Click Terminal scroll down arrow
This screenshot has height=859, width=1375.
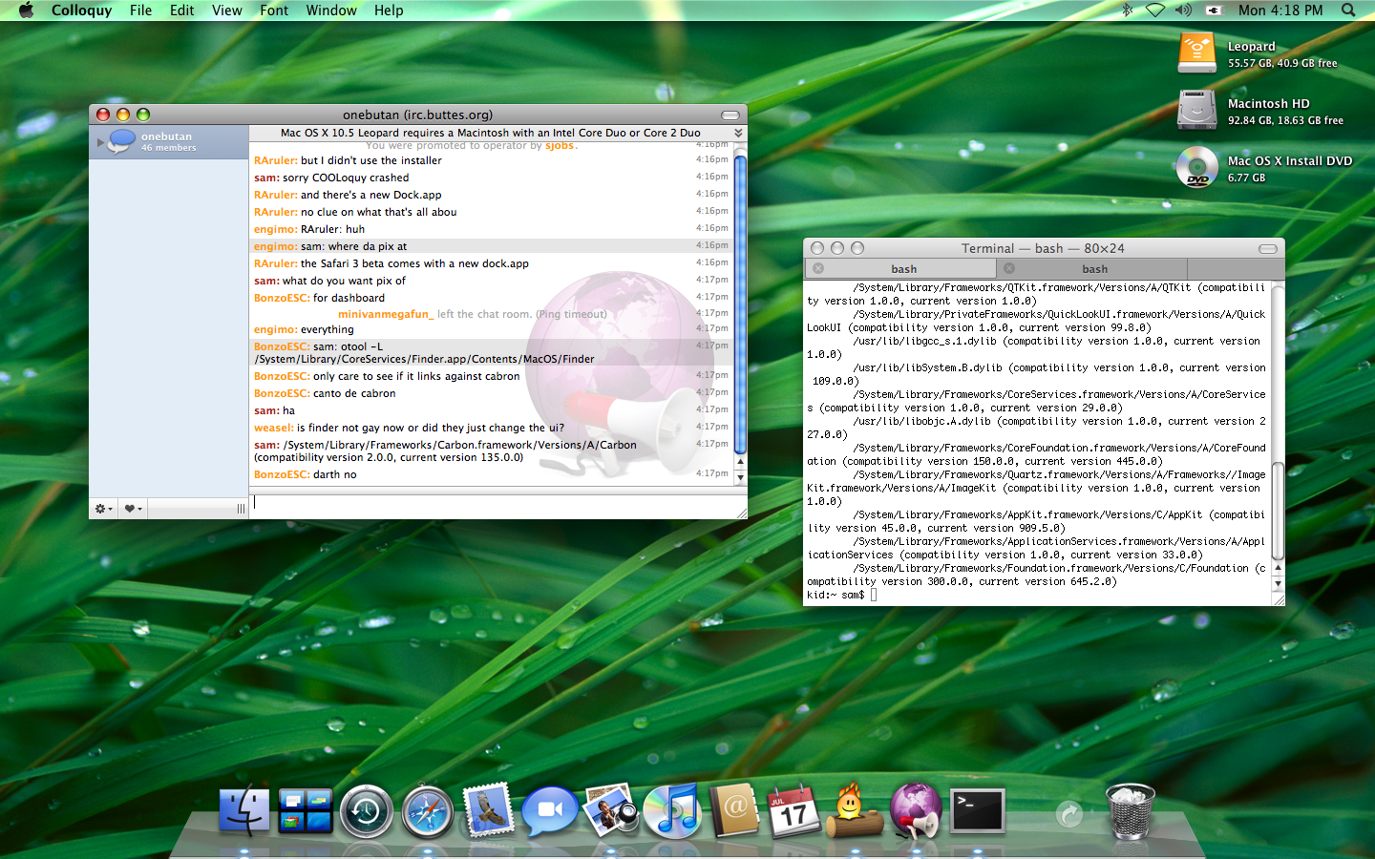1279,583
